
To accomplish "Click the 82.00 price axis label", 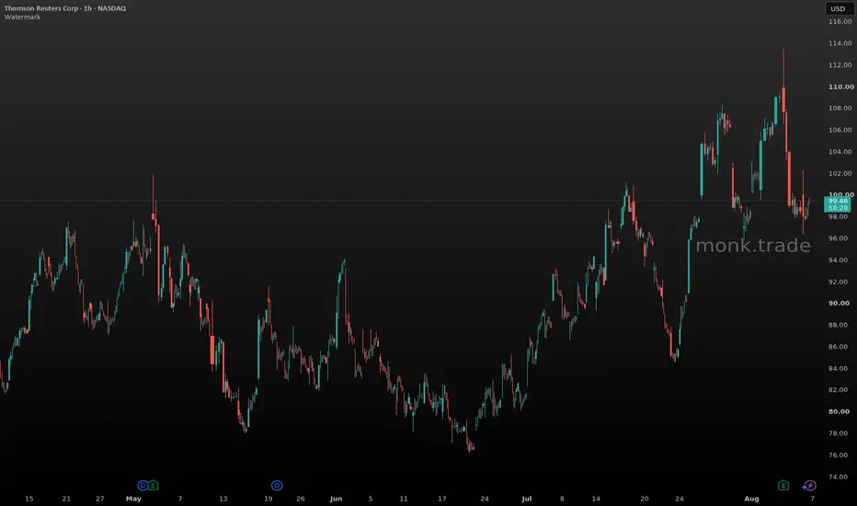I will [838, 390].
